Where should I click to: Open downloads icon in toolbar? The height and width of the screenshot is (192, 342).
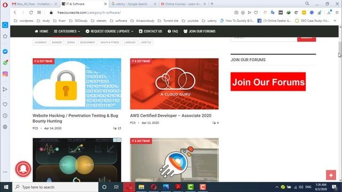pos(329,12)
